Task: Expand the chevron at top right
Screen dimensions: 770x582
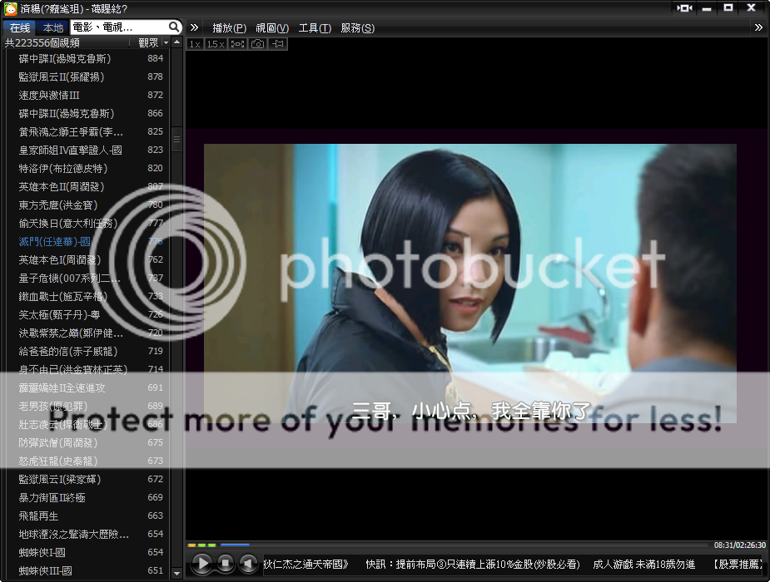Action: click(758, 27)
